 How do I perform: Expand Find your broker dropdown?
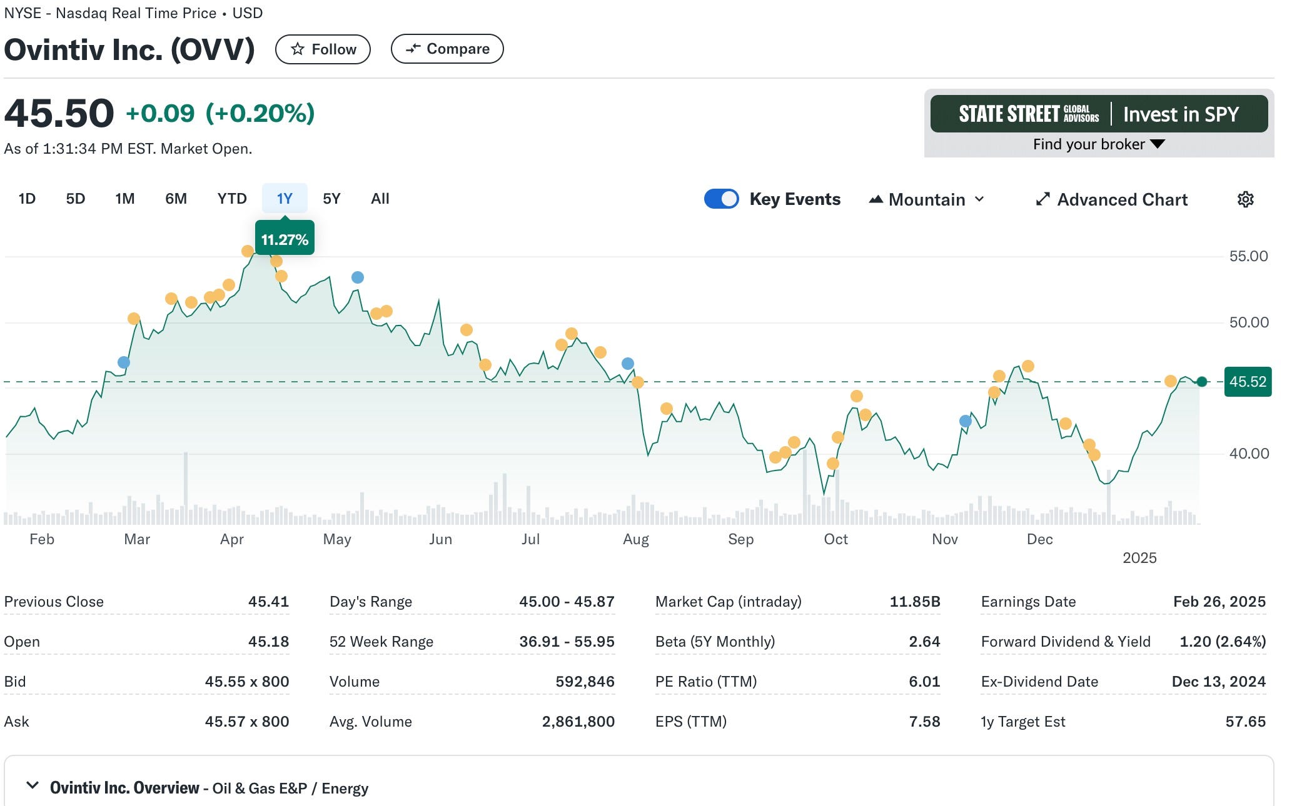[1098, 144]
